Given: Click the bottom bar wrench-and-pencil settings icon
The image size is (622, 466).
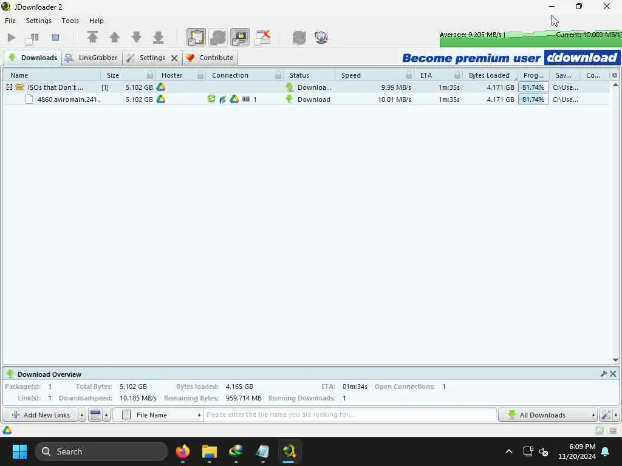Looking at the screenshot, I should pyautogui.click(x=606, y=415).
